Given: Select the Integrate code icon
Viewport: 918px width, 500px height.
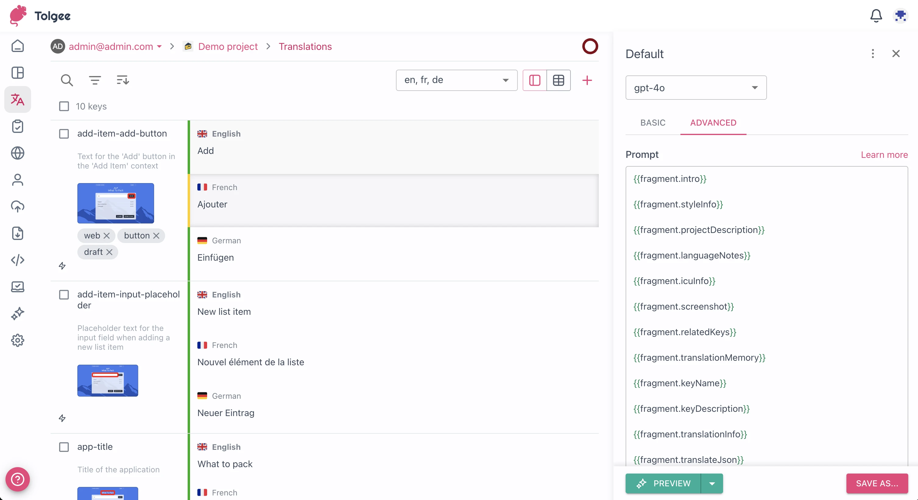Looking at the screenshot, I should pos(17,260).
